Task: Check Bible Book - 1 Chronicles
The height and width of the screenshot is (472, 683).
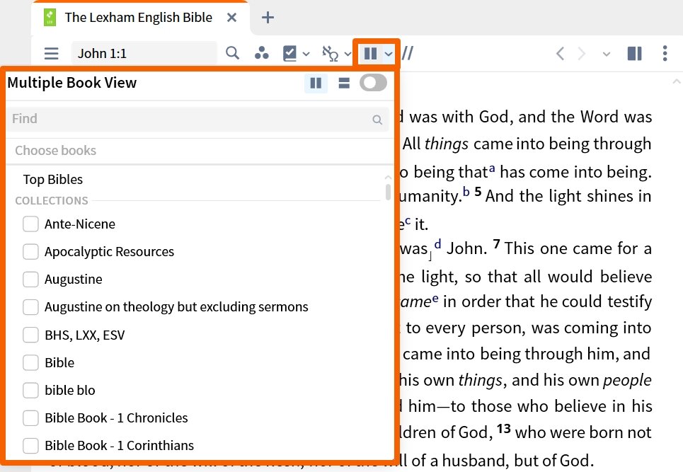Action: pos(30,418)
